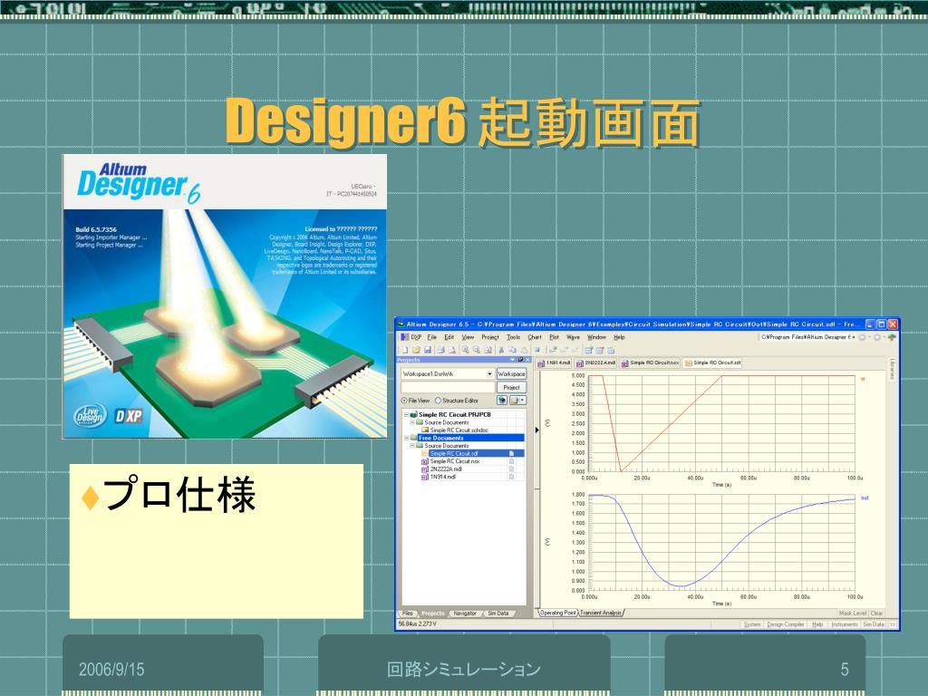
Task: Switch to the Navigator panel tab
Action: click(465, 614)
